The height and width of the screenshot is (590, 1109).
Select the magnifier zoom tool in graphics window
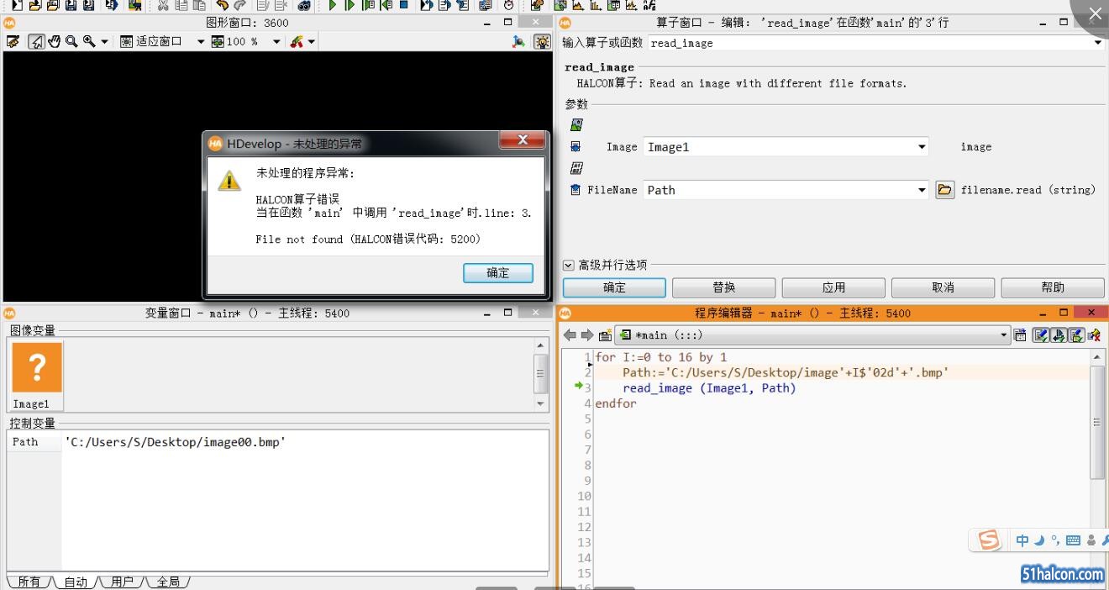pyautogui.click(x=71, y=41)
